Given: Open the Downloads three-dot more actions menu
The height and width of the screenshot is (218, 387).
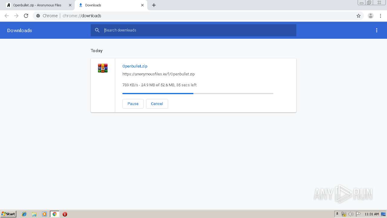Looking at the screenshot, I should 377,30.
